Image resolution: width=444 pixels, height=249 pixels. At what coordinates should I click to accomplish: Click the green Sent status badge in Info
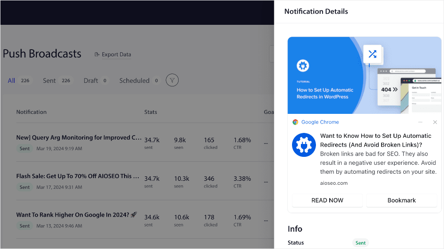(360, 243)
